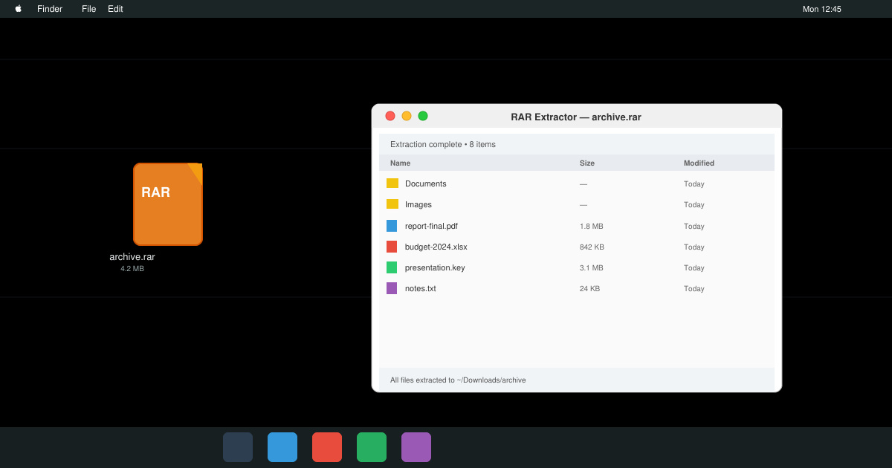Open the File menu
The height and width of the screenshot is (468, 892).
[89, 9]
